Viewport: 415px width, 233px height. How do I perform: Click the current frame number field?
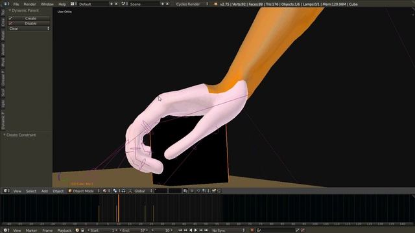[x=161, y=230]
